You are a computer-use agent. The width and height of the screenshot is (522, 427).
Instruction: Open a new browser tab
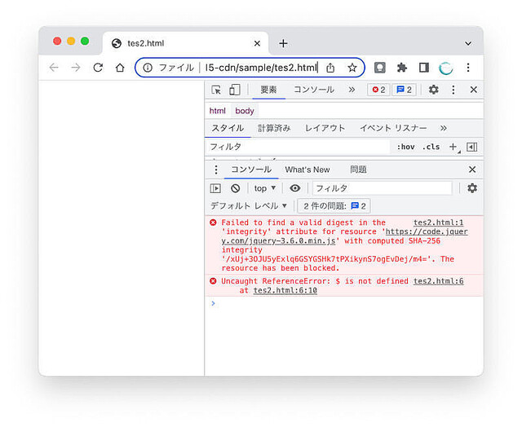pyautogui.click(x=283, y=43)
